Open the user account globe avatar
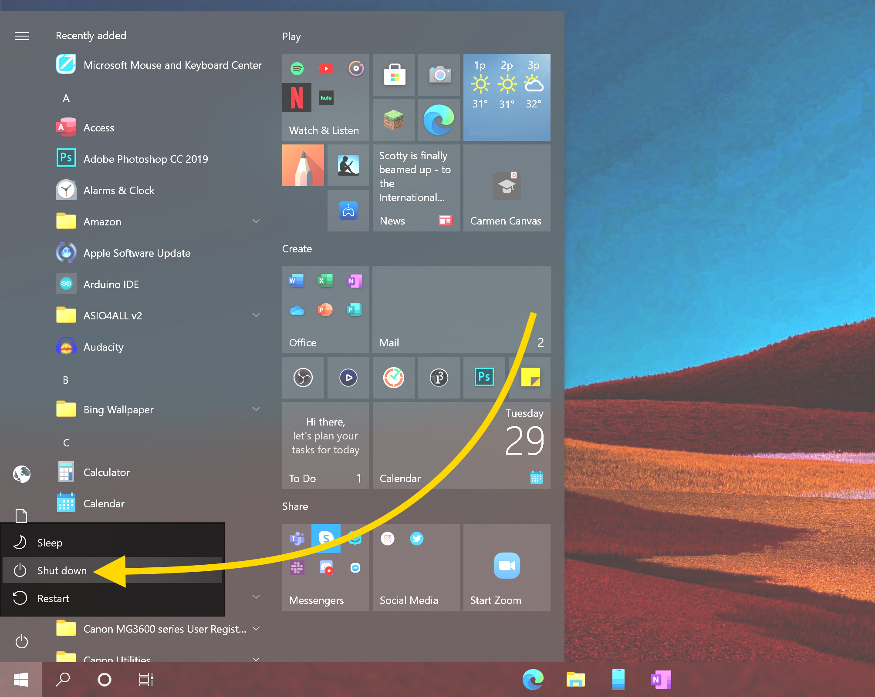This screenshot has width=875, height=697. (22, 474)
